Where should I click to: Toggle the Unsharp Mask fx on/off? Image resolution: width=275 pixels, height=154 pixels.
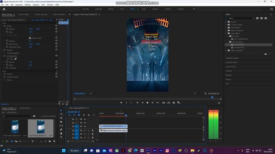(x=5, y=56)
